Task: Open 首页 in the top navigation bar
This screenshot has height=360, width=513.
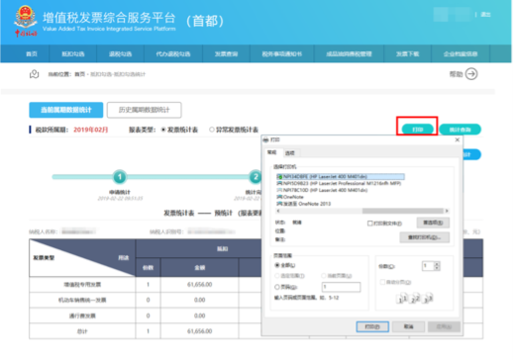Action: point(32,54)
